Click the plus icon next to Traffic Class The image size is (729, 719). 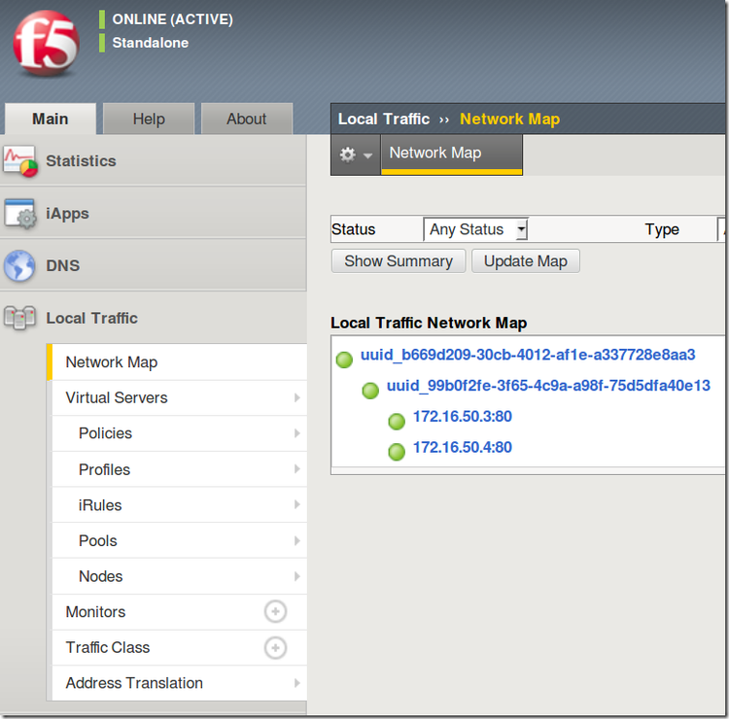click(x=275, y=647)
